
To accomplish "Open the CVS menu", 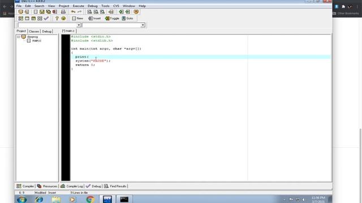I will click(x=116, y=6).
